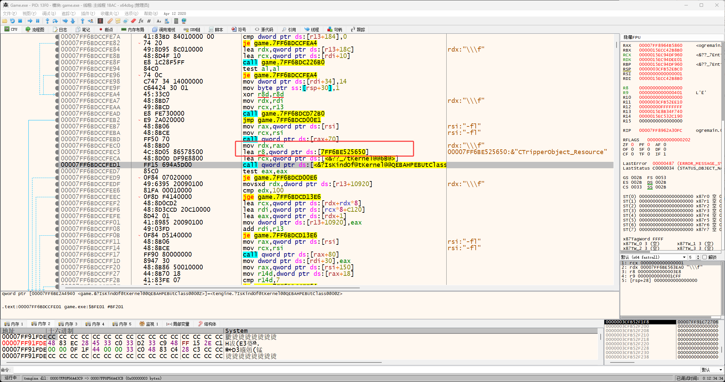The width and height of the screenshot is (725, 382).
Task: Open the 调试 menu
Action: (x=48, y=13)
